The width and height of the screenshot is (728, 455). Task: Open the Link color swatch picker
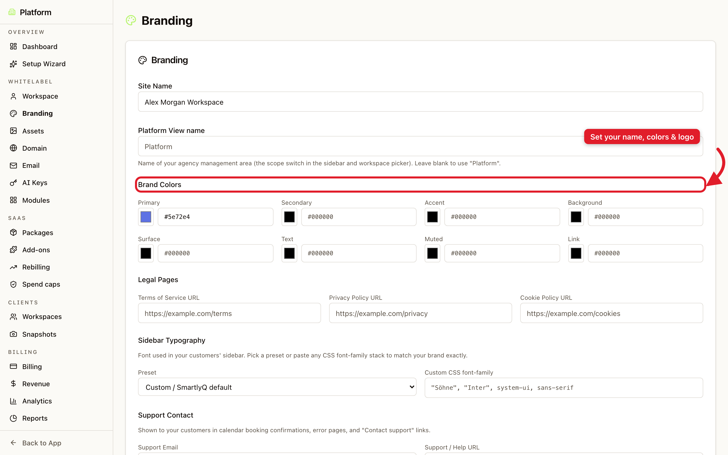tap(576, 253)
